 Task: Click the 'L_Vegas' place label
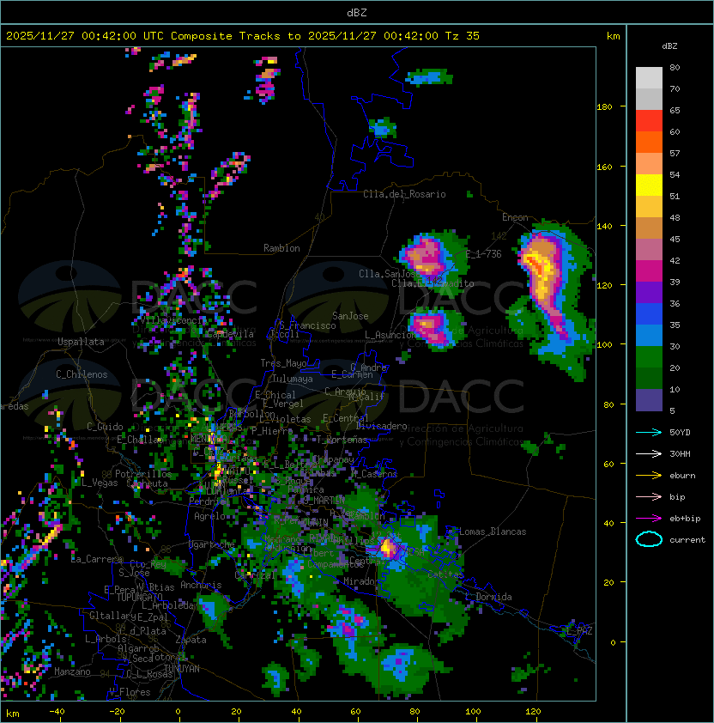100,483
